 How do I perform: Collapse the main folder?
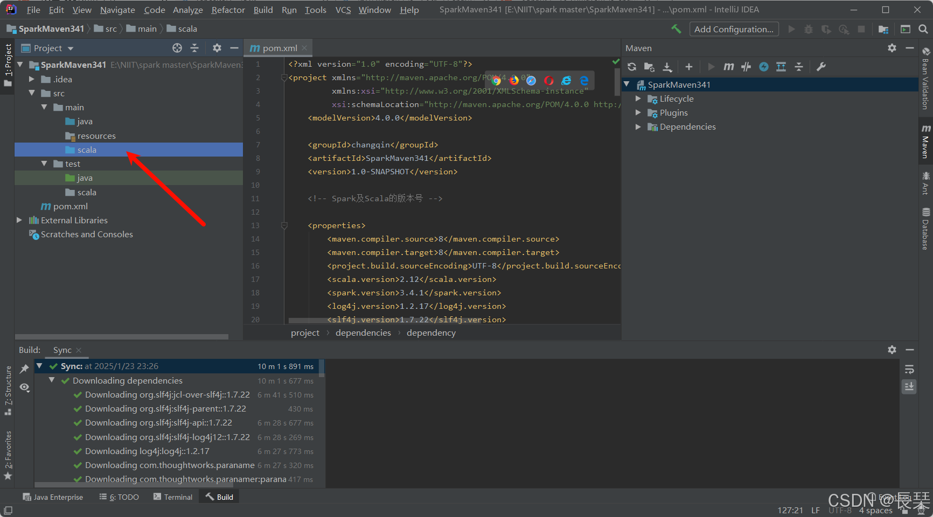pyautogui.click(x=44, y=107)
